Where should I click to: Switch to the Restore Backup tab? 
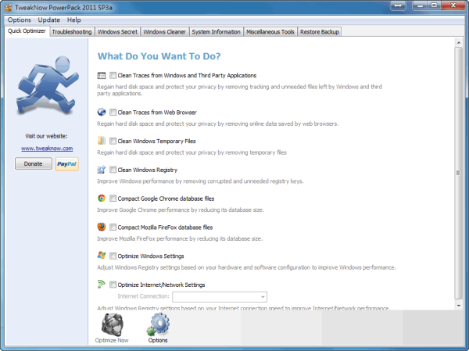(x=320, y=32)
